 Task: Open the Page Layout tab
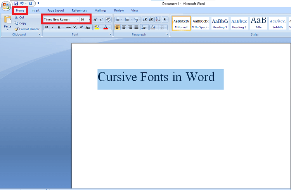tap(55, 10)
